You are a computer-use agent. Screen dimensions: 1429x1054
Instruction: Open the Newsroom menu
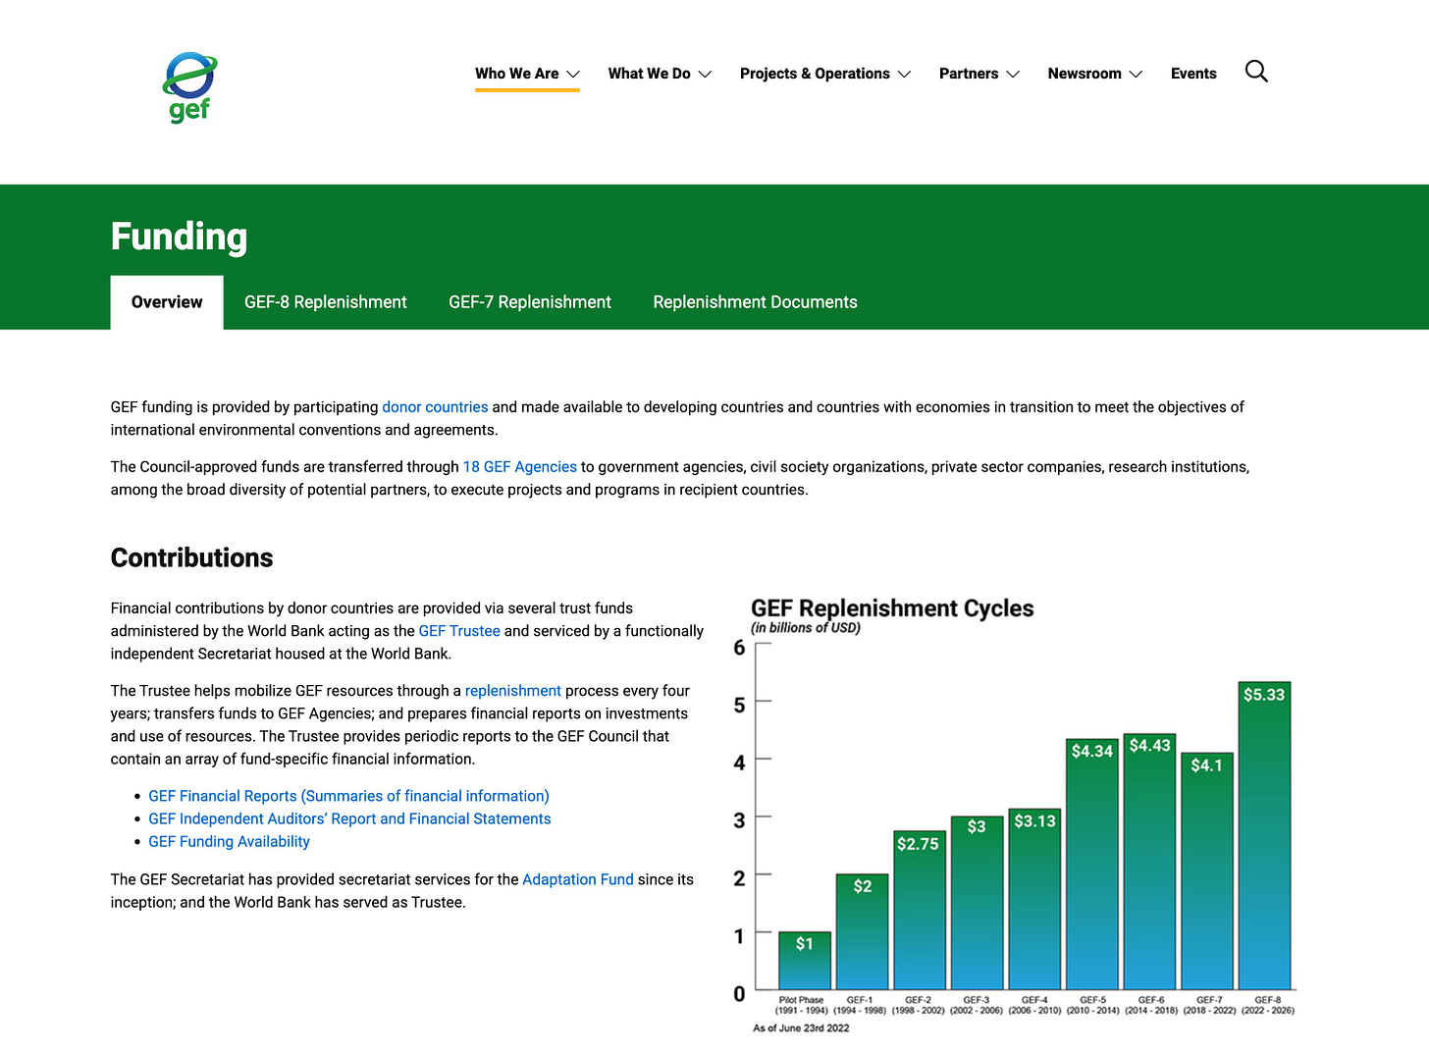(x=1085, y=74)
